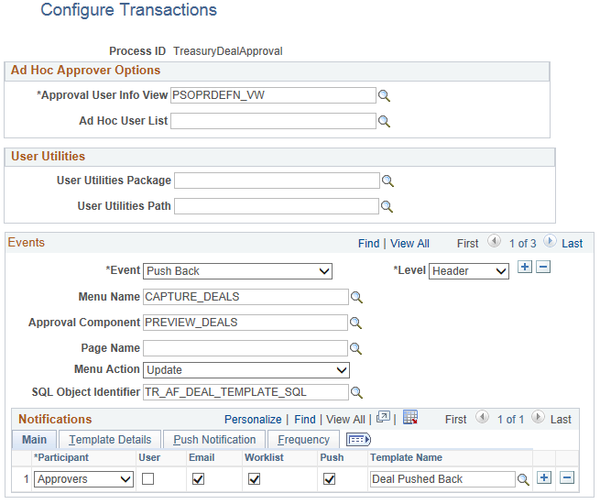The image size is (600, 504).
Task: Delete the Approvers notification row
Action: [x=567, y=477]
